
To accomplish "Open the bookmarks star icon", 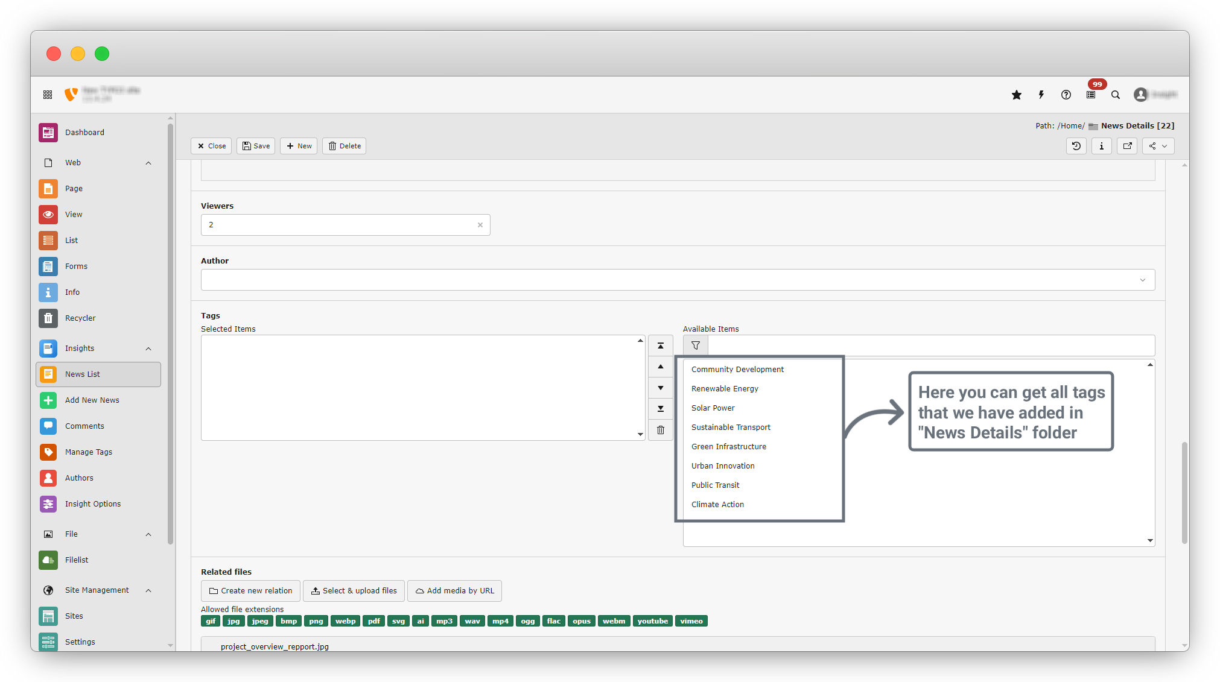I will coord(1017,95).
